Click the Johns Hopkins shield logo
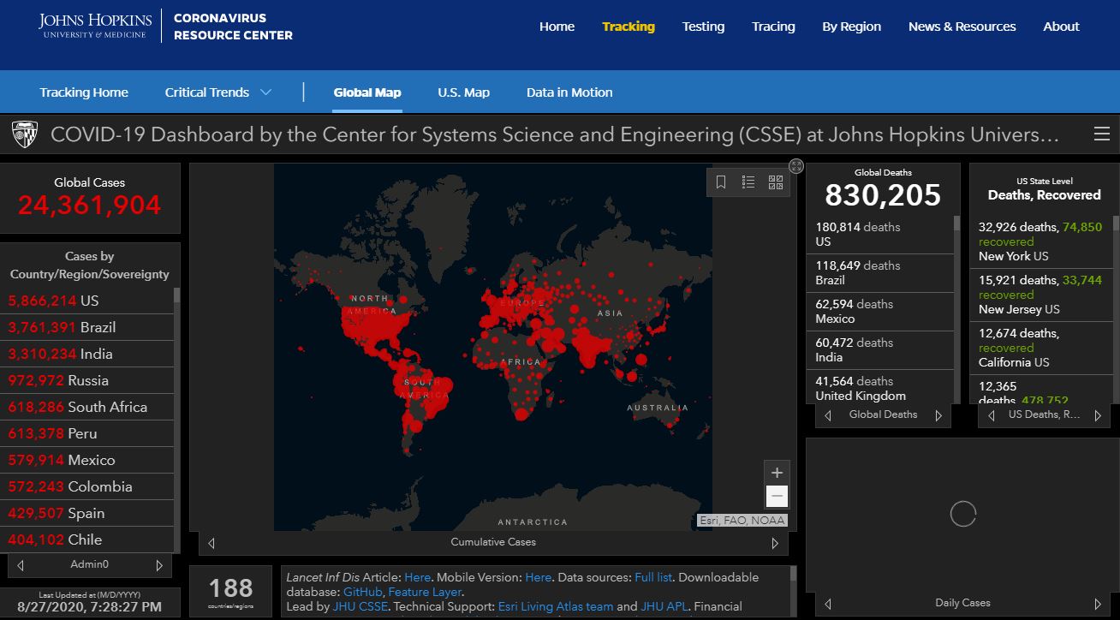1120x620 pixels. tap(24, 134)
